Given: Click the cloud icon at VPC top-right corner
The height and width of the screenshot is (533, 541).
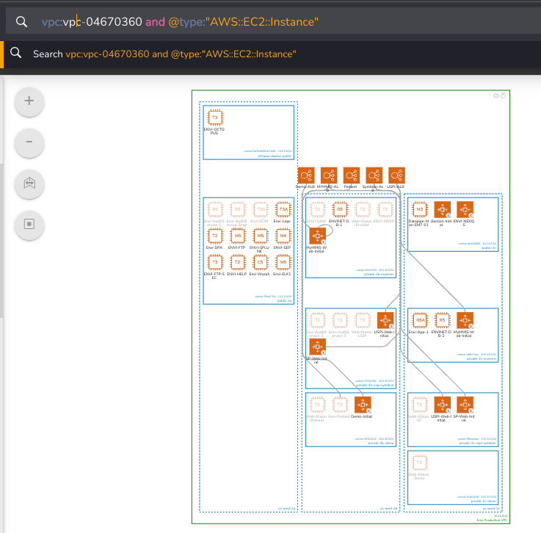Looking at the screenshot, I should coord(496,95).
